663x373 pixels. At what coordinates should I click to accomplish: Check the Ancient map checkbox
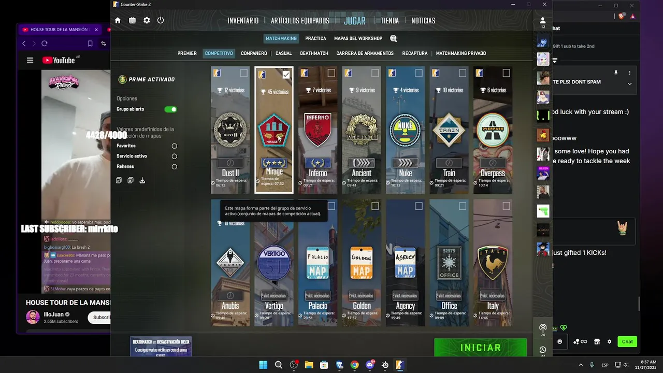click(375, 73)
